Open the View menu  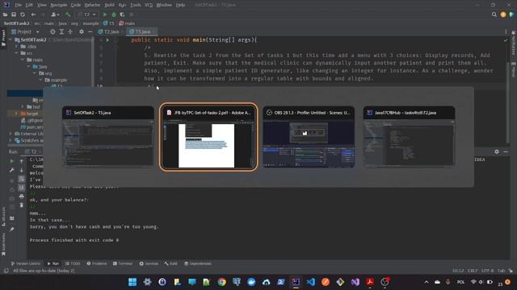pyautogui.click(x=41, y=5)
